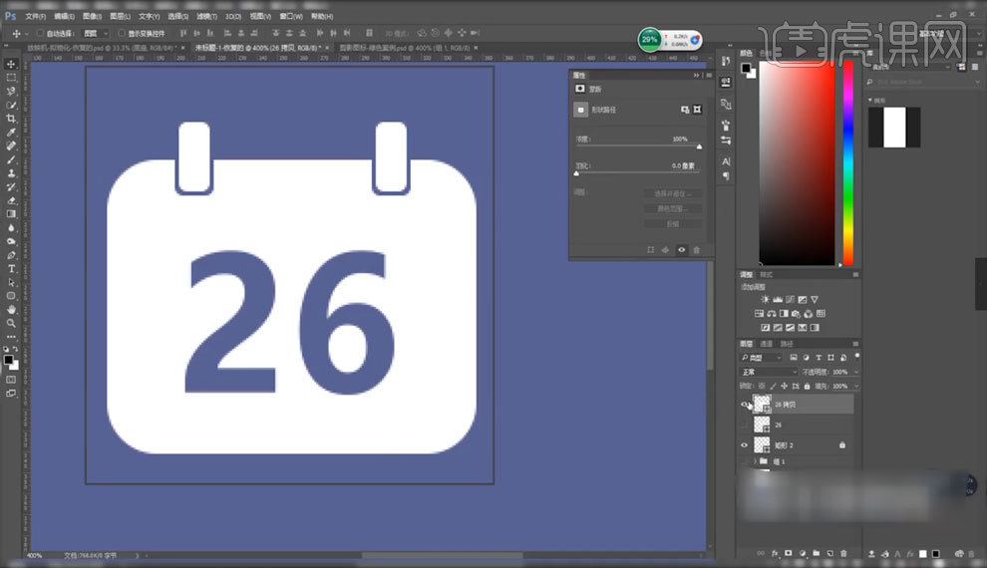987x568 pixels.
Task: Expand the 组 1 layer group
Action: 756,461
